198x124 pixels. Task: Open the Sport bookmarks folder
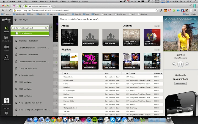(x=31, y=14)
